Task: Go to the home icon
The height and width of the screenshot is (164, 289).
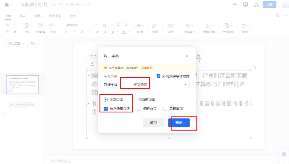Action: tap(7, 5)
